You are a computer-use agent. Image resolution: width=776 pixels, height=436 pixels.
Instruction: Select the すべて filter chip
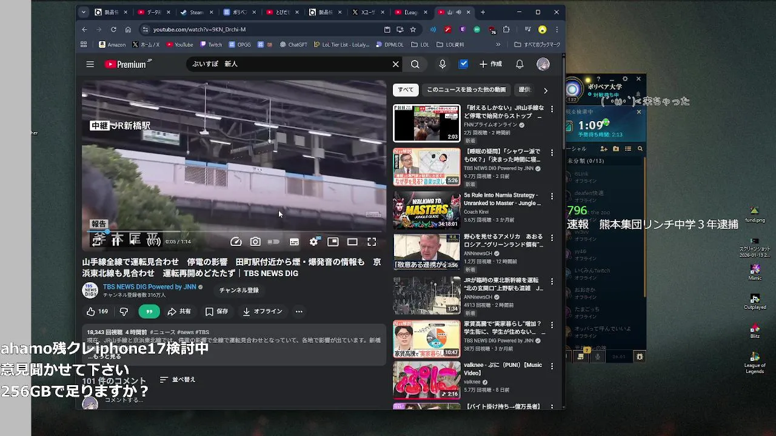point(406,90)
